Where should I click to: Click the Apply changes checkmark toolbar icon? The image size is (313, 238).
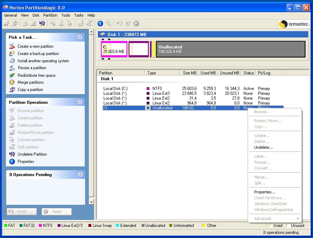(136, 24)
